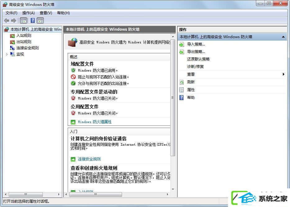Open the 操作(A) menu
Viewport: 290px width, 207px height.
pyautogui.click(x=29, y=13)
